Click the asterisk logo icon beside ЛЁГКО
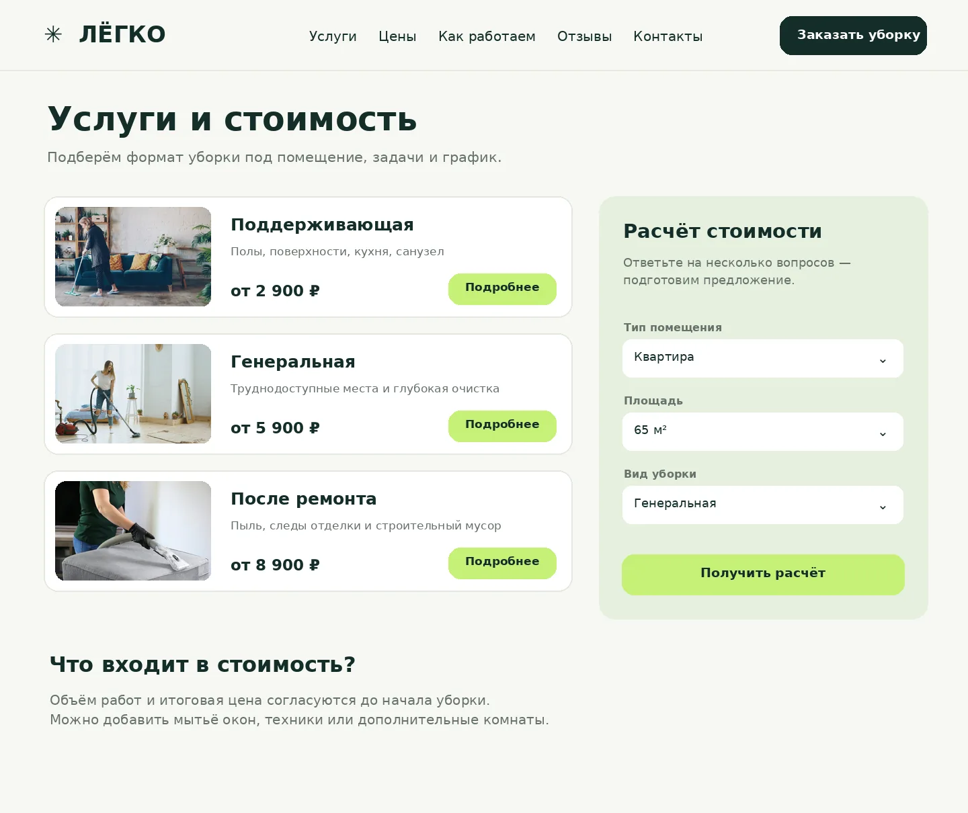The width and height of the screenshot is (968, 813). pyautogui.click(x=53, y=34)
